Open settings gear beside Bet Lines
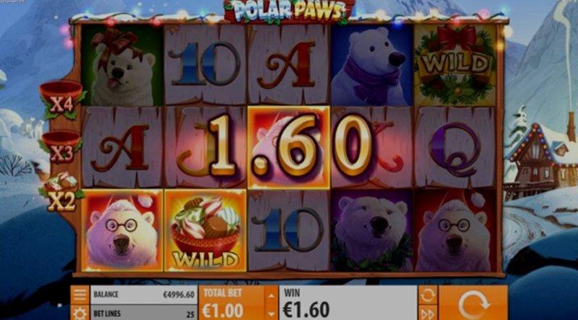 [80, 313]
